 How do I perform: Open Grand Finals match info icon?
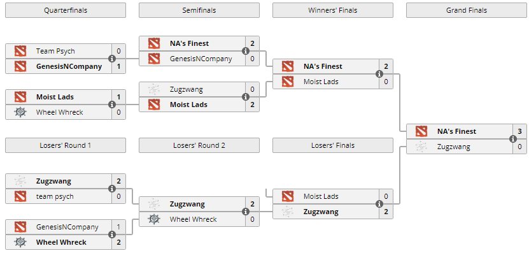click(x=513, y=139)
